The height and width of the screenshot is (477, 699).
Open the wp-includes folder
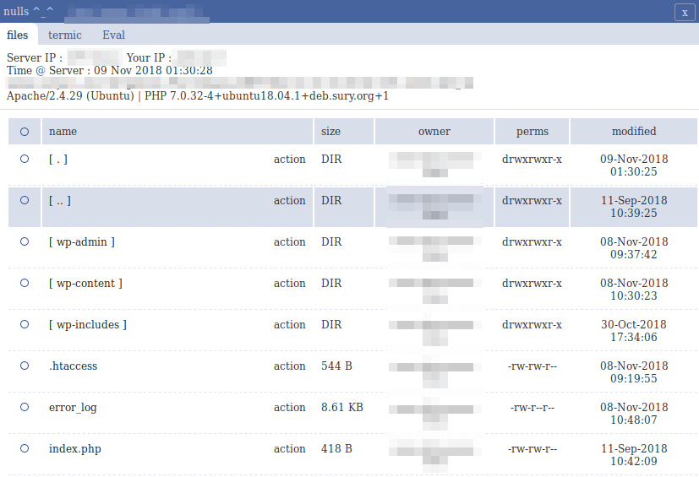tap(88, 325)
